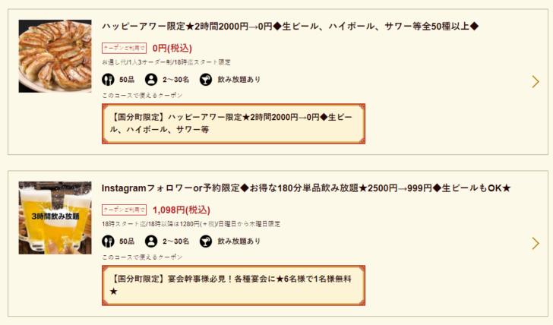Open the gyoza dumpling thumbnail
553x325 pixels.
[55, 56]
